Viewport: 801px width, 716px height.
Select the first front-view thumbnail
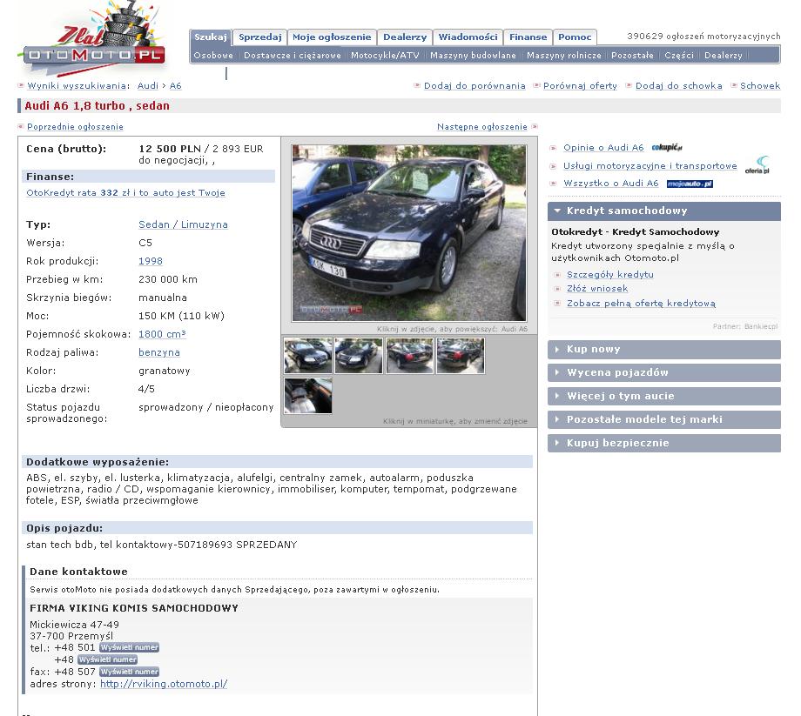click(x=307, y=356)
